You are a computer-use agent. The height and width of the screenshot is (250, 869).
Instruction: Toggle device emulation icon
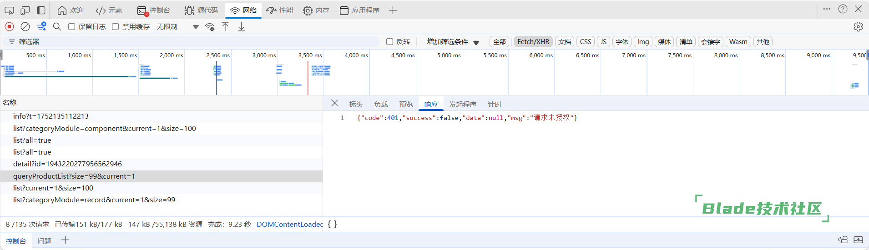25,10
